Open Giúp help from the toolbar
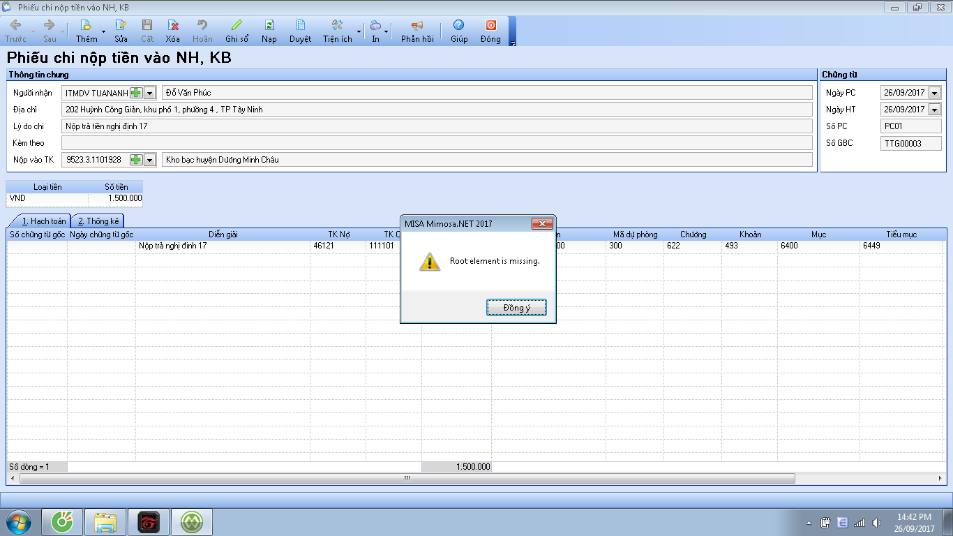This screenshot has width=953, height=536. pos(458,25)
